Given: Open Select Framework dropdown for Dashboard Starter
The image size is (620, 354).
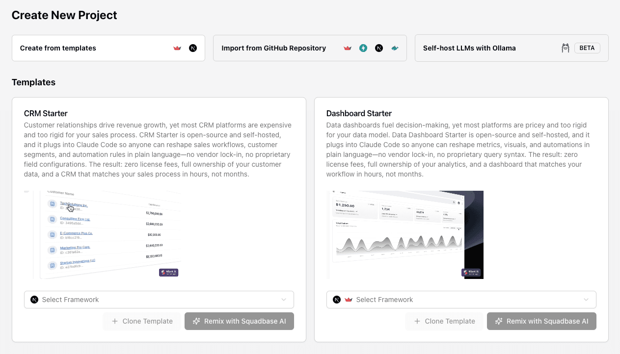Looking at the screenshot, I should point(461,300).
